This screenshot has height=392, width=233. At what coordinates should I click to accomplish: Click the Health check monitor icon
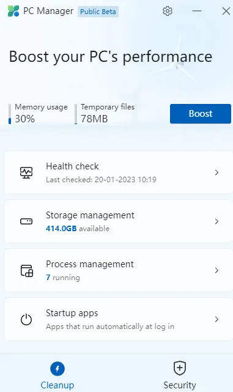(26, 172)
